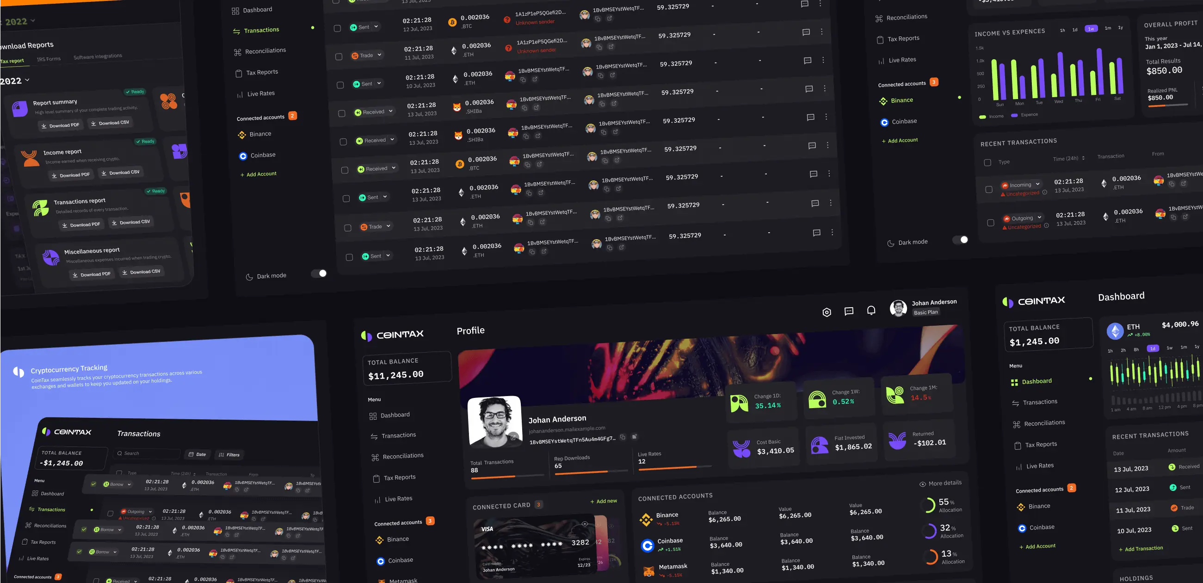1203x583 pixels.
Task: Click edit pencil on Johan Anderson's large photo
Action: (x=513, y=437)
